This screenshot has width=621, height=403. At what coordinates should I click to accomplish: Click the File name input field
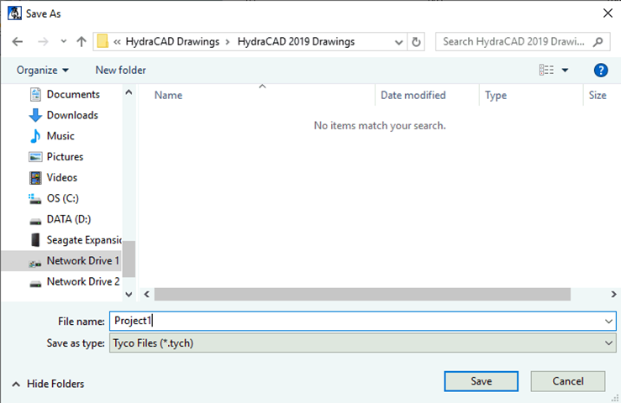click(x=356, y=321)
